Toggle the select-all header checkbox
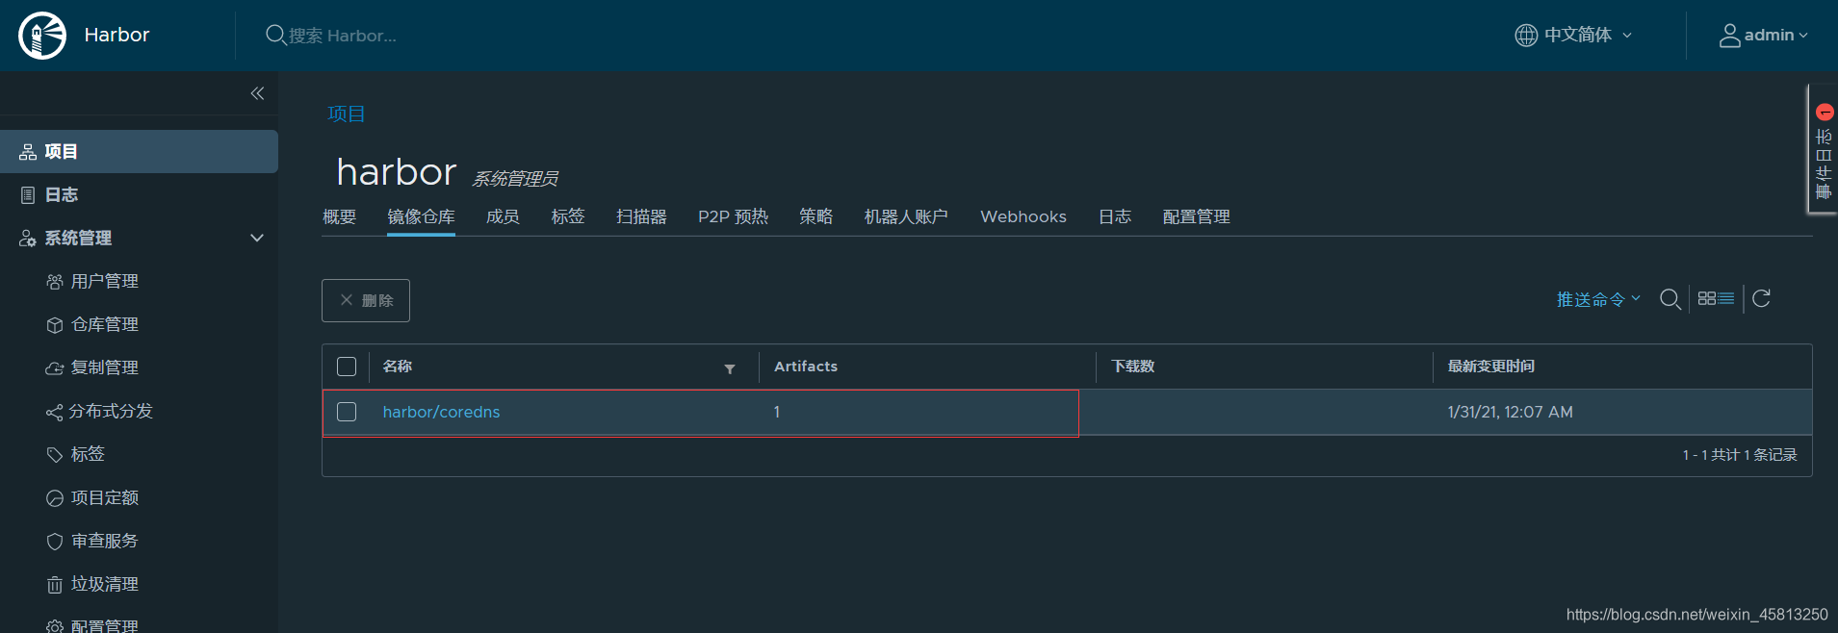This screenshot has height=633, width=1838. [x=347, y=367]
